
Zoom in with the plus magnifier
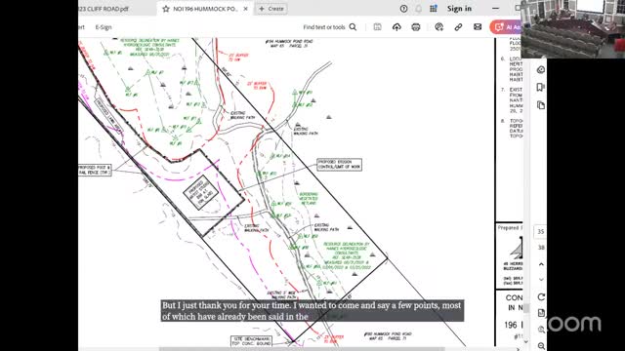click(x=541, y=330)
